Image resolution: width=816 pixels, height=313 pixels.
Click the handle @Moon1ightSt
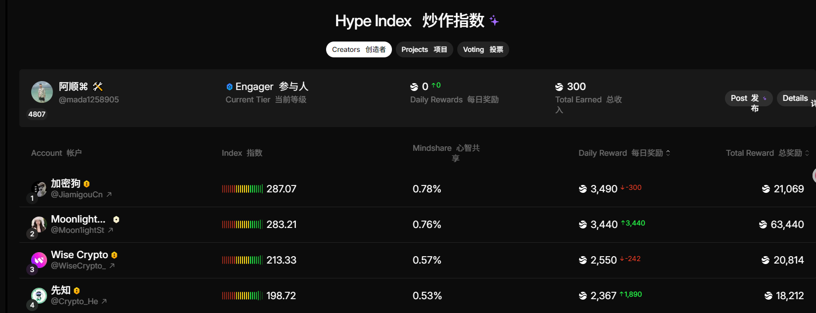tap(78, 230)
